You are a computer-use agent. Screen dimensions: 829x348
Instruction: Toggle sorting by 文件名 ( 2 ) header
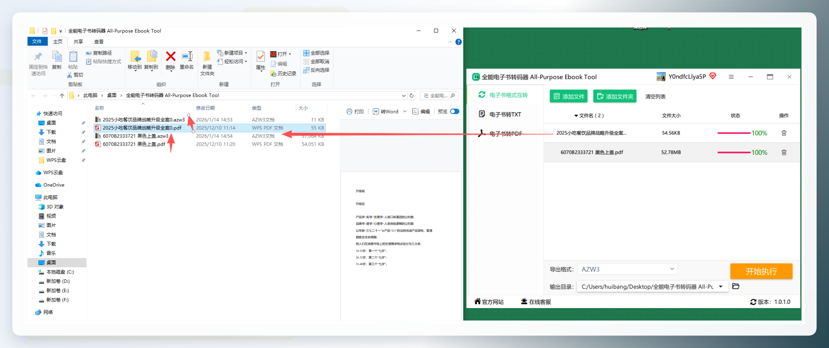pos(589,116)
